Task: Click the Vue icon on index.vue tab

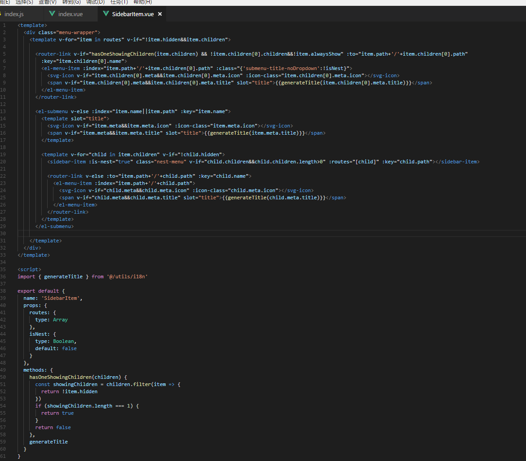Action: 52,14
